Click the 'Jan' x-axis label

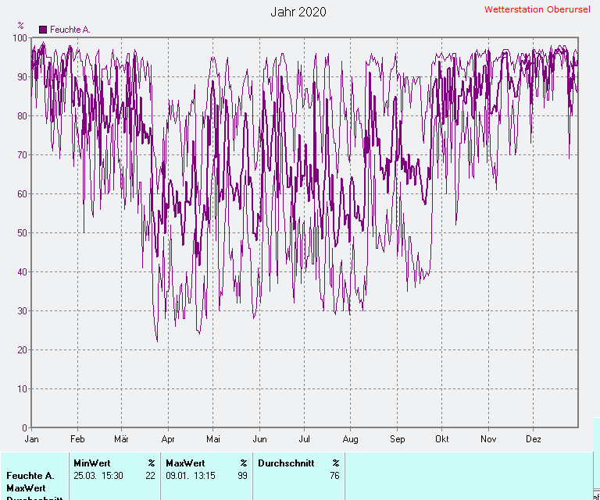pyautogui.click(x=31, y=439)
